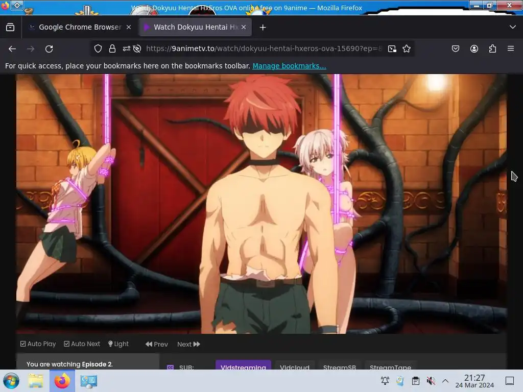Go back to the previous page

[x=12, y=48]
